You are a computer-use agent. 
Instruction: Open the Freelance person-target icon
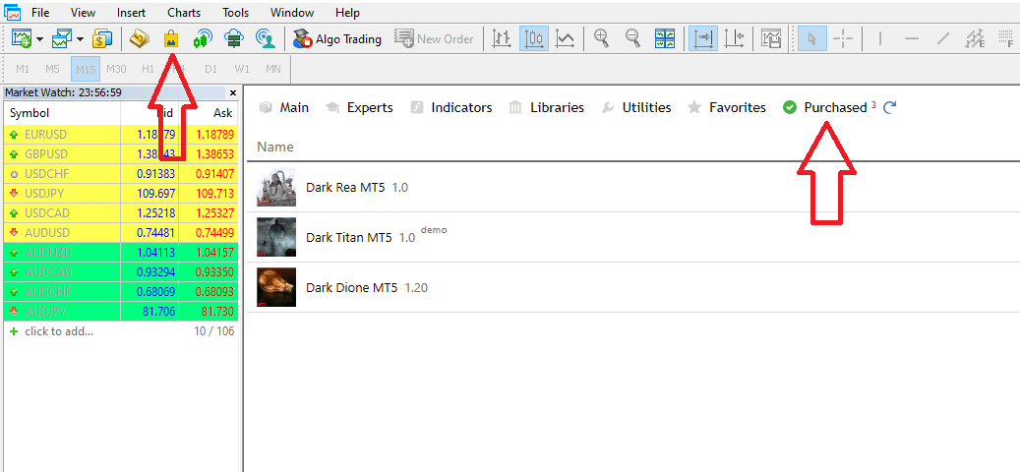point(266,39)
